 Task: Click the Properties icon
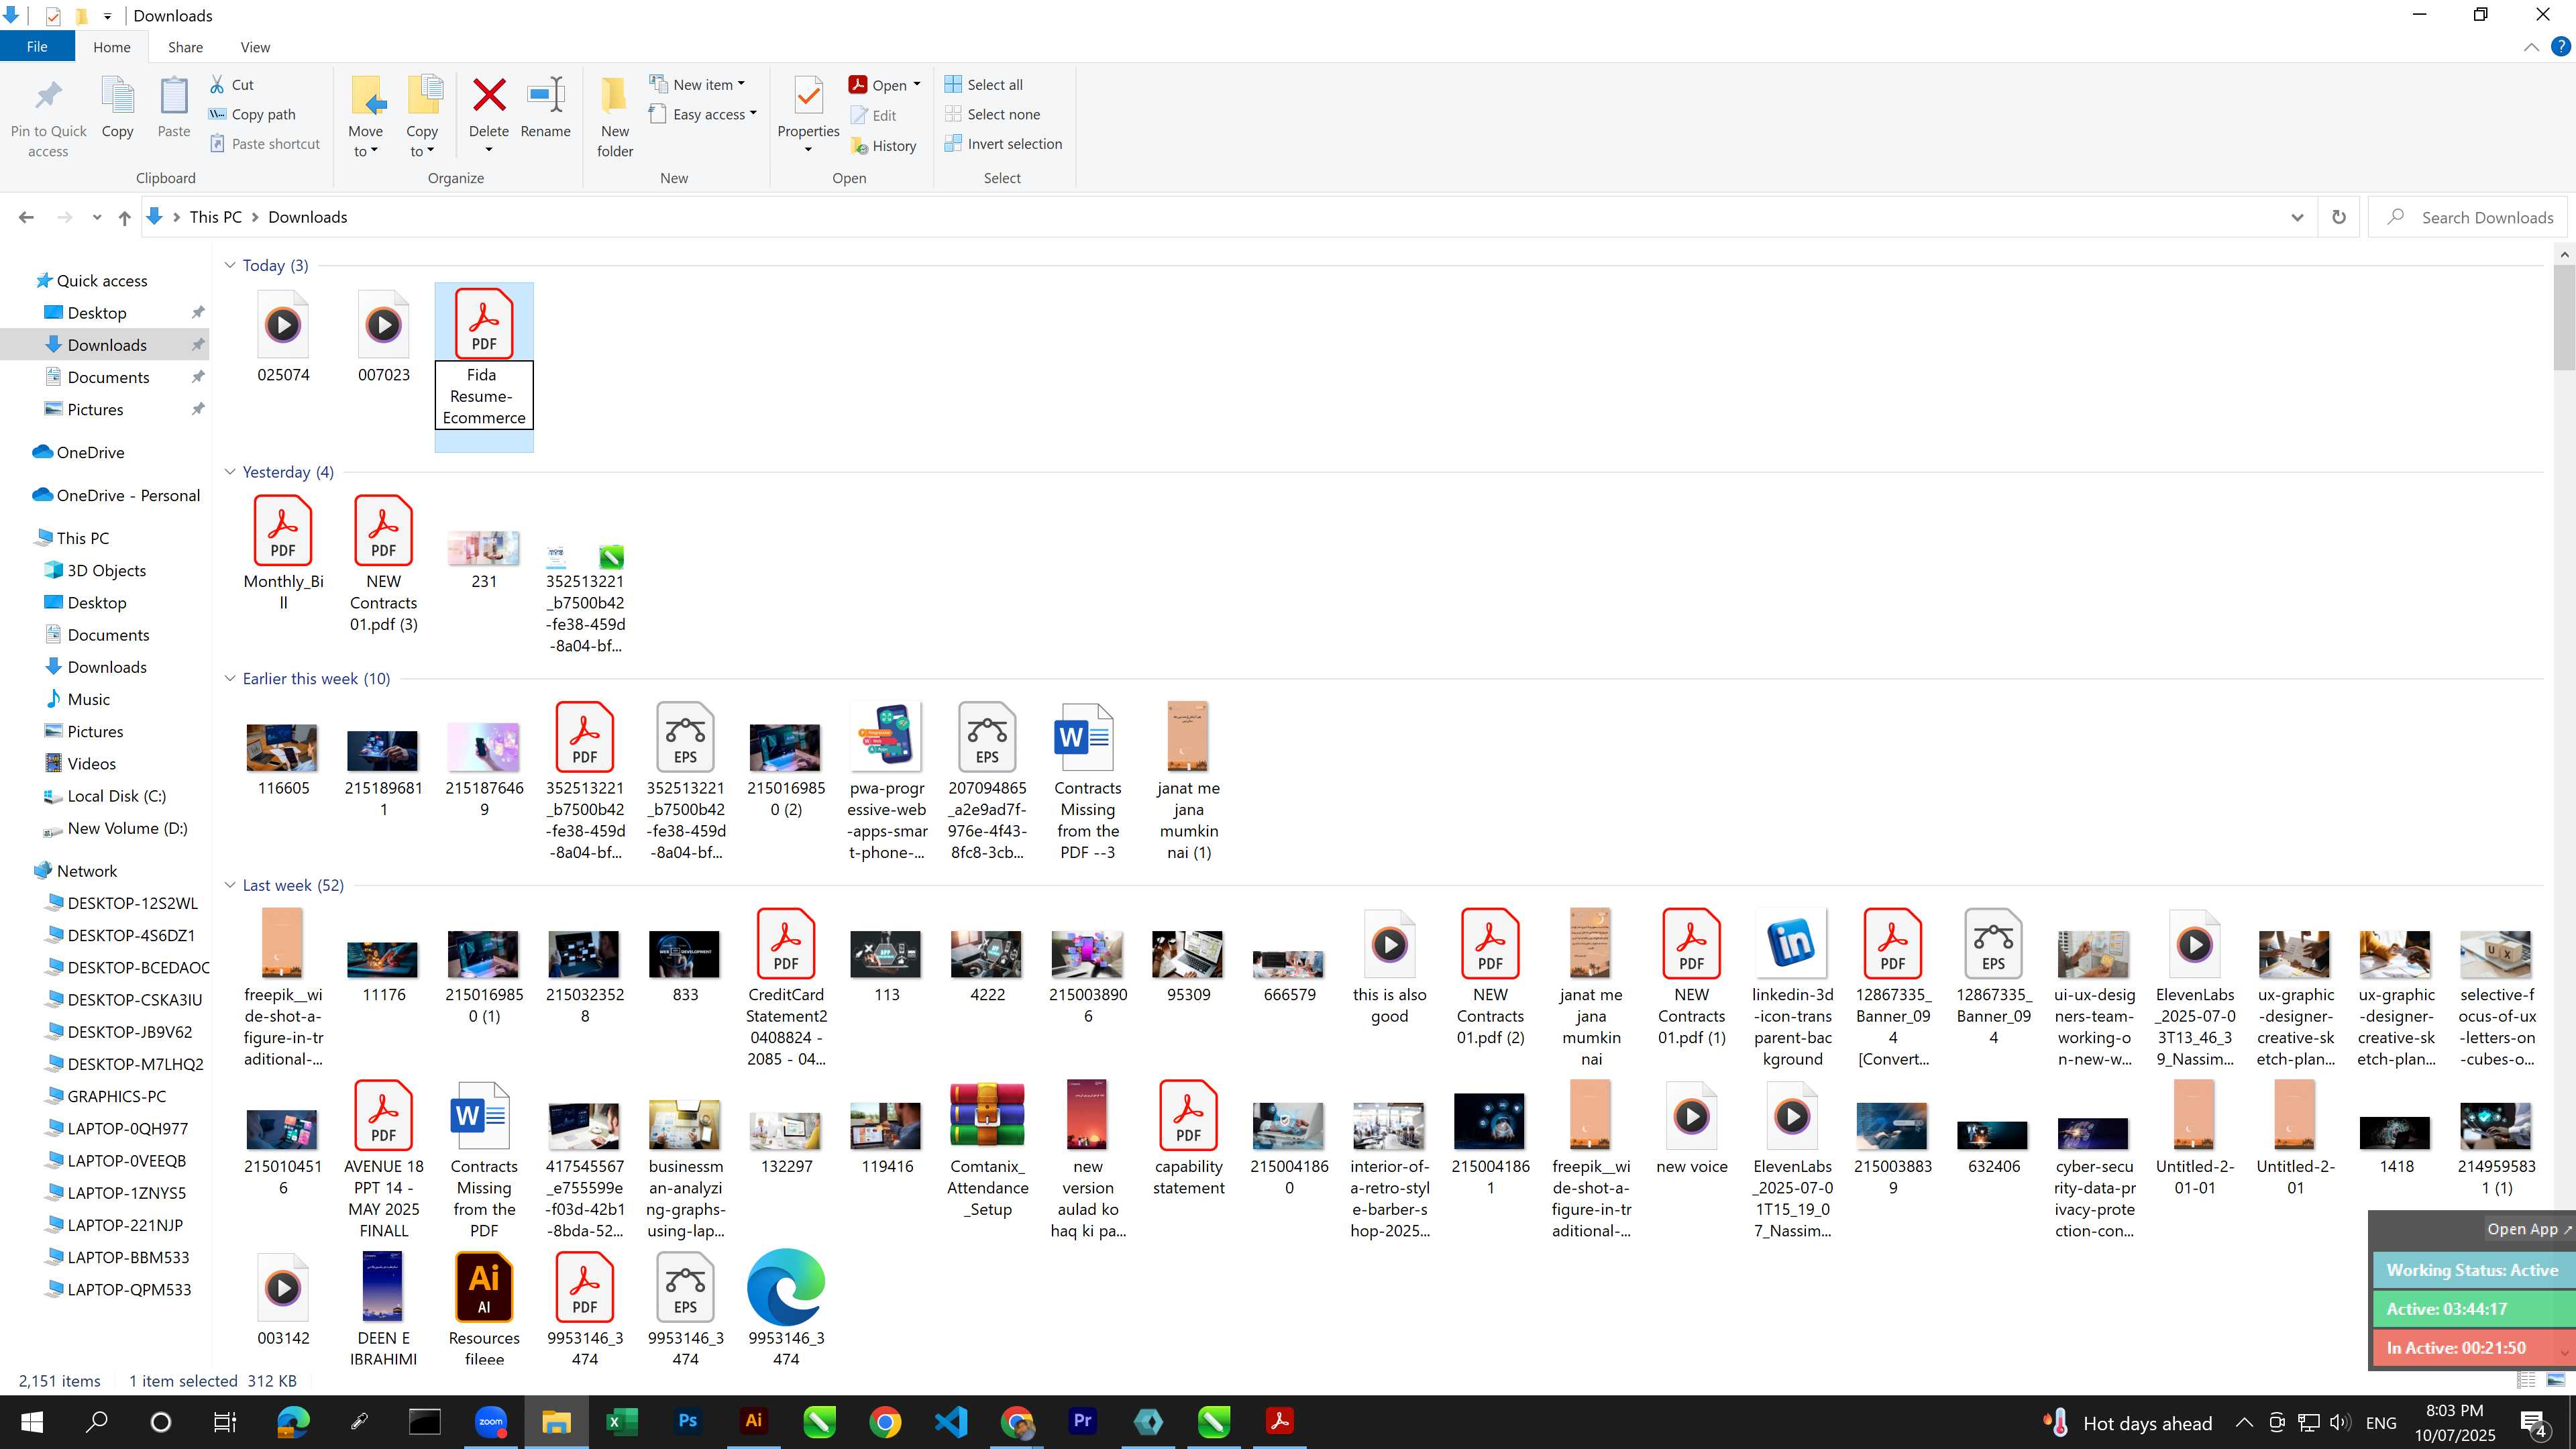click(808, 96)
